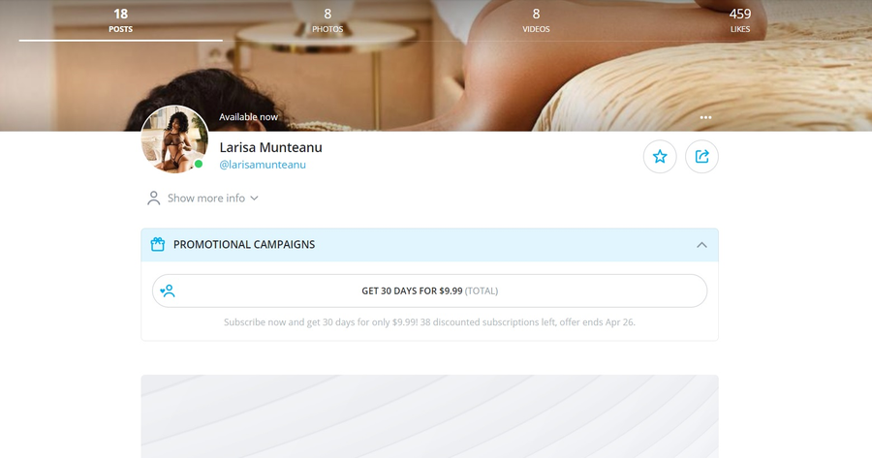Switch to the 8 Videos tab
The width and height of the screenshot is (872, 458).
click(536, 20)
